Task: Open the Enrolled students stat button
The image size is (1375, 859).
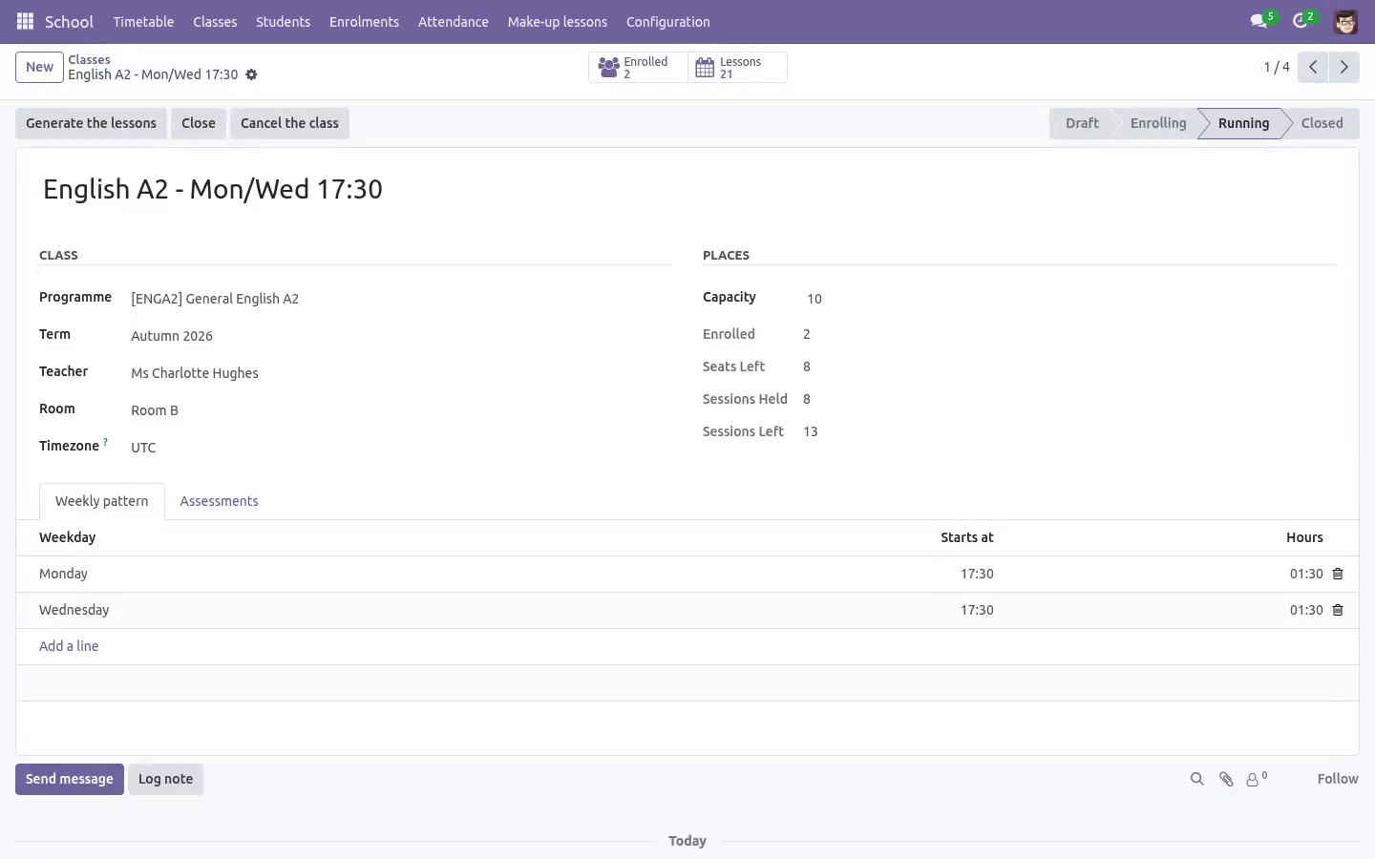Action: click(x=638, y=68)
